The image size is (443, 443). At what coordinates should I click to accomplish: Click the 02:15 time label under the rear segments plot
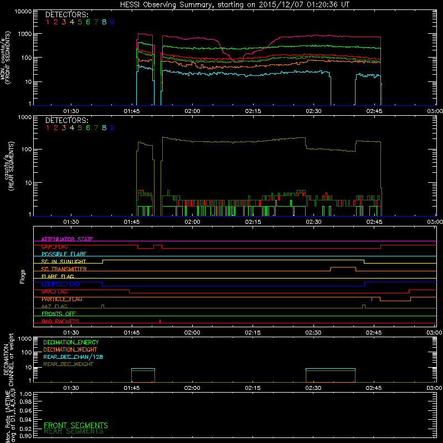tap(253, 222)
